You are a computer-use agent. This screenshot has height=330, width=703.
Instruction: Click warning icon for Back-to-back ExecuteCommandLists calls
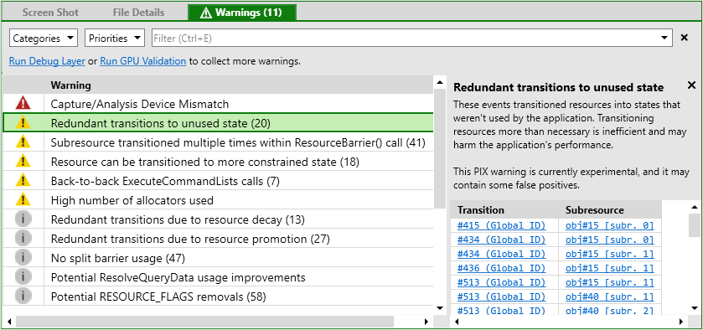tap(23, 181)
